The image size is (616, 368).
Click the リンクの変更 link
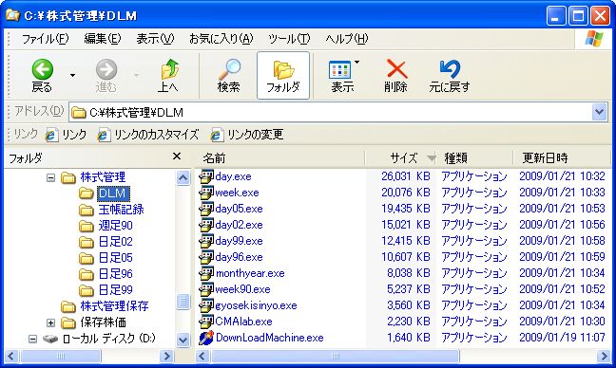247,135
